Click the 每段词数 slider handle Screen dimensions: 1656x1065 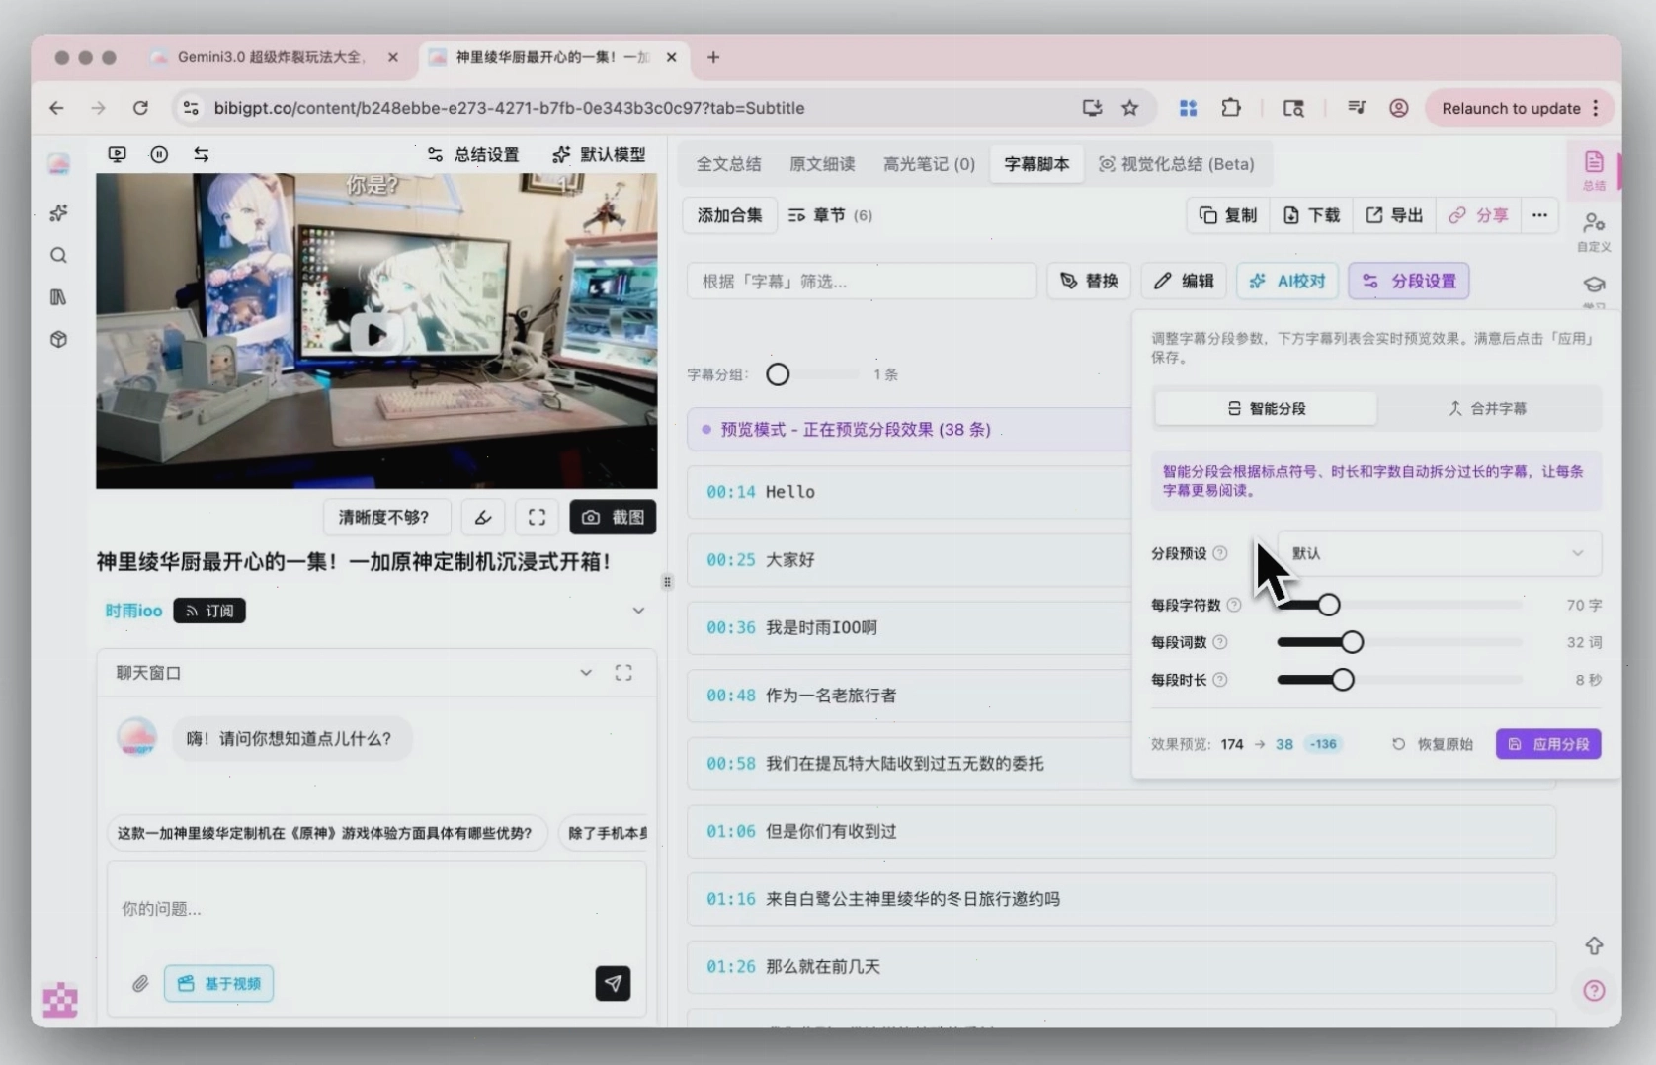click(x=1352, y=642)
